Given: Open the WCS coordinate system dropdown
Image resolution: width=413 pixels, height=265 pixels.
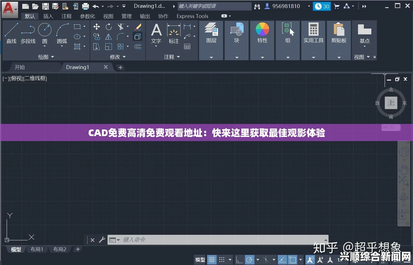Looking at the screenshot, I should point(391,127).
